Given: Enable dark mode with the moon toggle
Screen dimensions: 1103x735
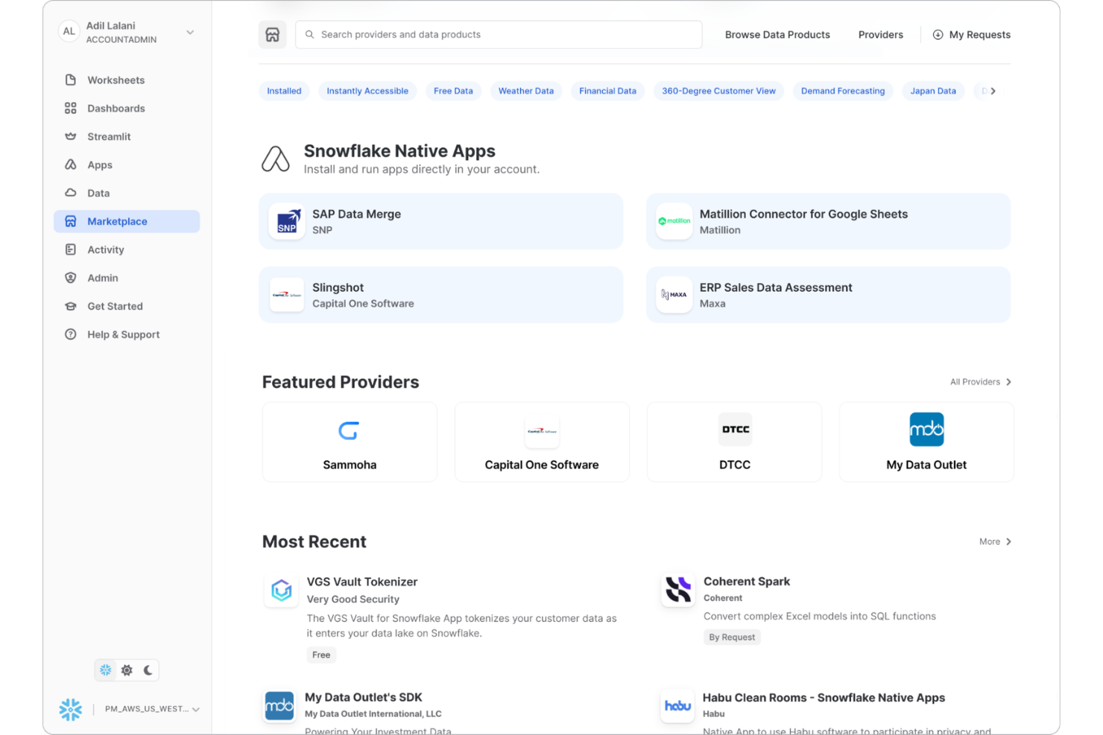Looking at the screenshot, I should coord(148,669).
